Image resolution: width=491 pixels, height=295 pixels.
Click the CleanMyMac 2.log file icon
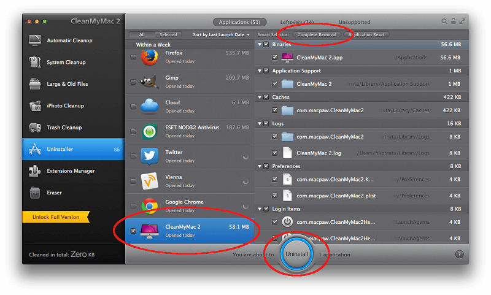point(287,153)
